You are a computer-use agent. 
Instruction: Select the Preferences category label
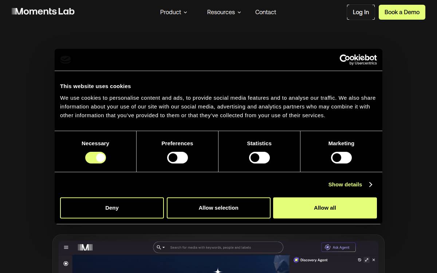177,143
